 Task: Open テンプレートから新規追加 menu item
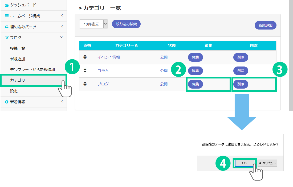click(32, 70)
